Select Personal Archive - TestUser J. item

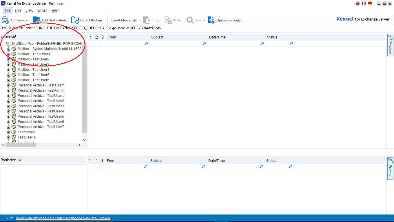41,96
